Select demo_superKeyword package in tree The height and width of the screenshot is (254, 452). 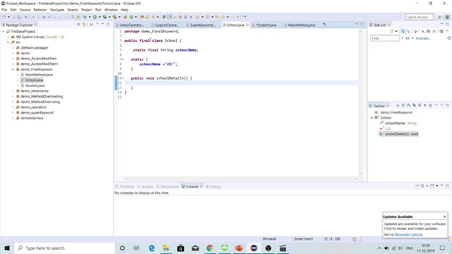[x=37, y=113]
